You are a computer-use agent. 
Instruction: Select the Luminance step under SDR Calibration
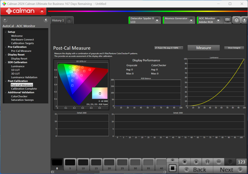[18, 66]
